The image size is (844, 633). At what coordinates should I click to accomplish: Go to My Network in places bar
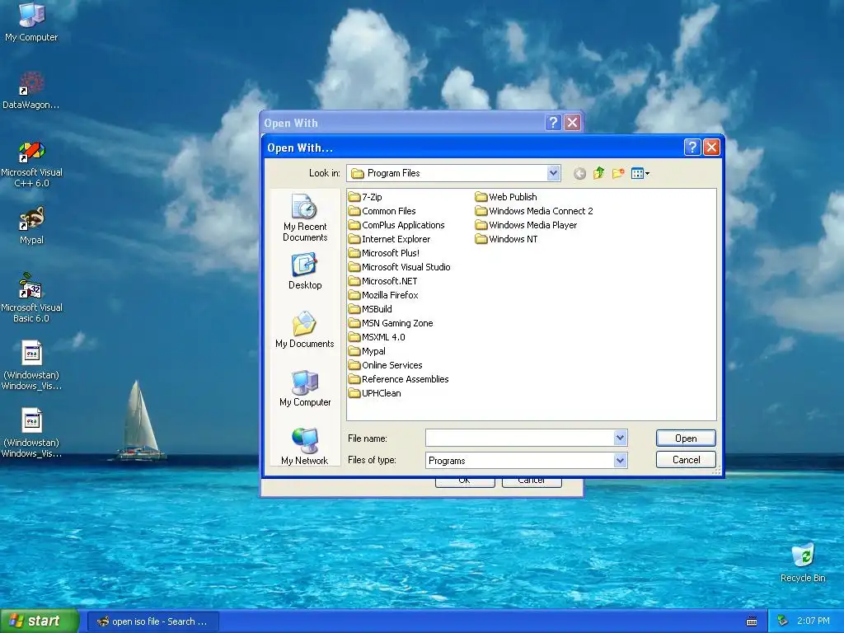pos(305,446)
